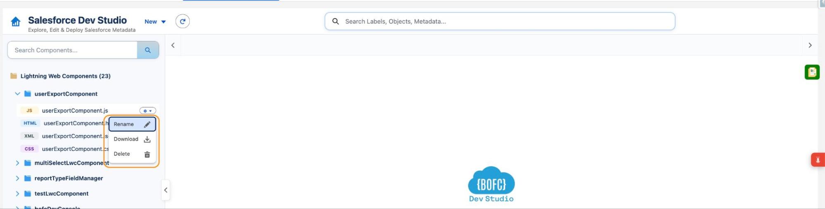Click into the Search Components input
The width and height of the screenshot is (825, 209).
point(73,50)
